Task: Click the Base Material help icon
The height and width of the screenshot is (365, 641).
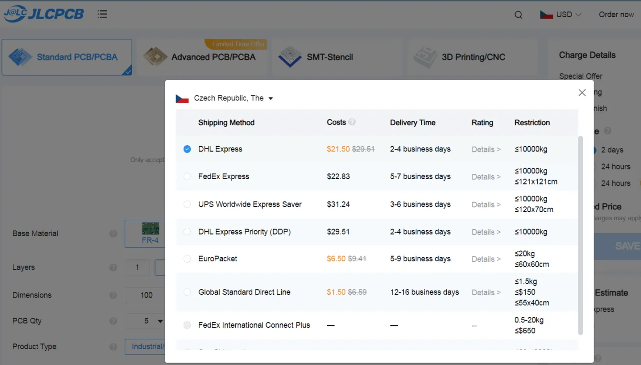Action: click(x=113, y=234)
